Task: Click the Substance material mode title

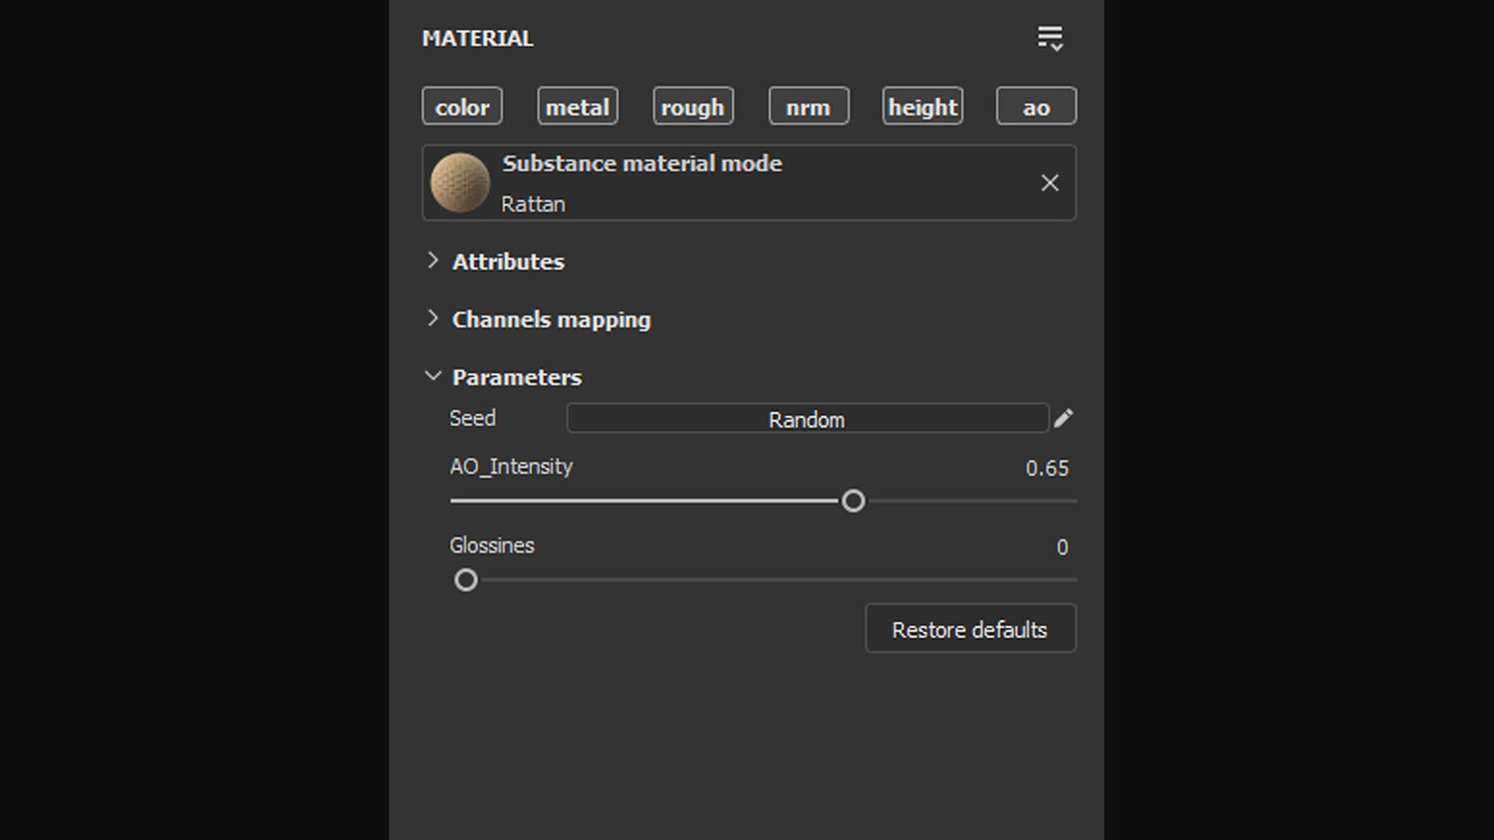Action: 641,163
